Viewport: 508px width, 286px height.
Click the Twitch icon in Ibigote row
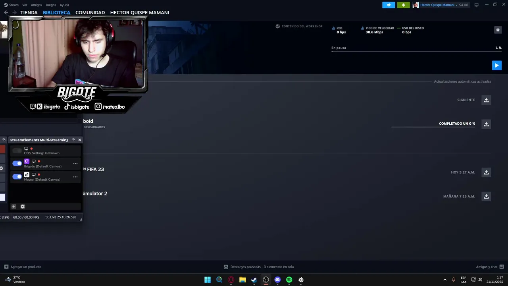27,161
